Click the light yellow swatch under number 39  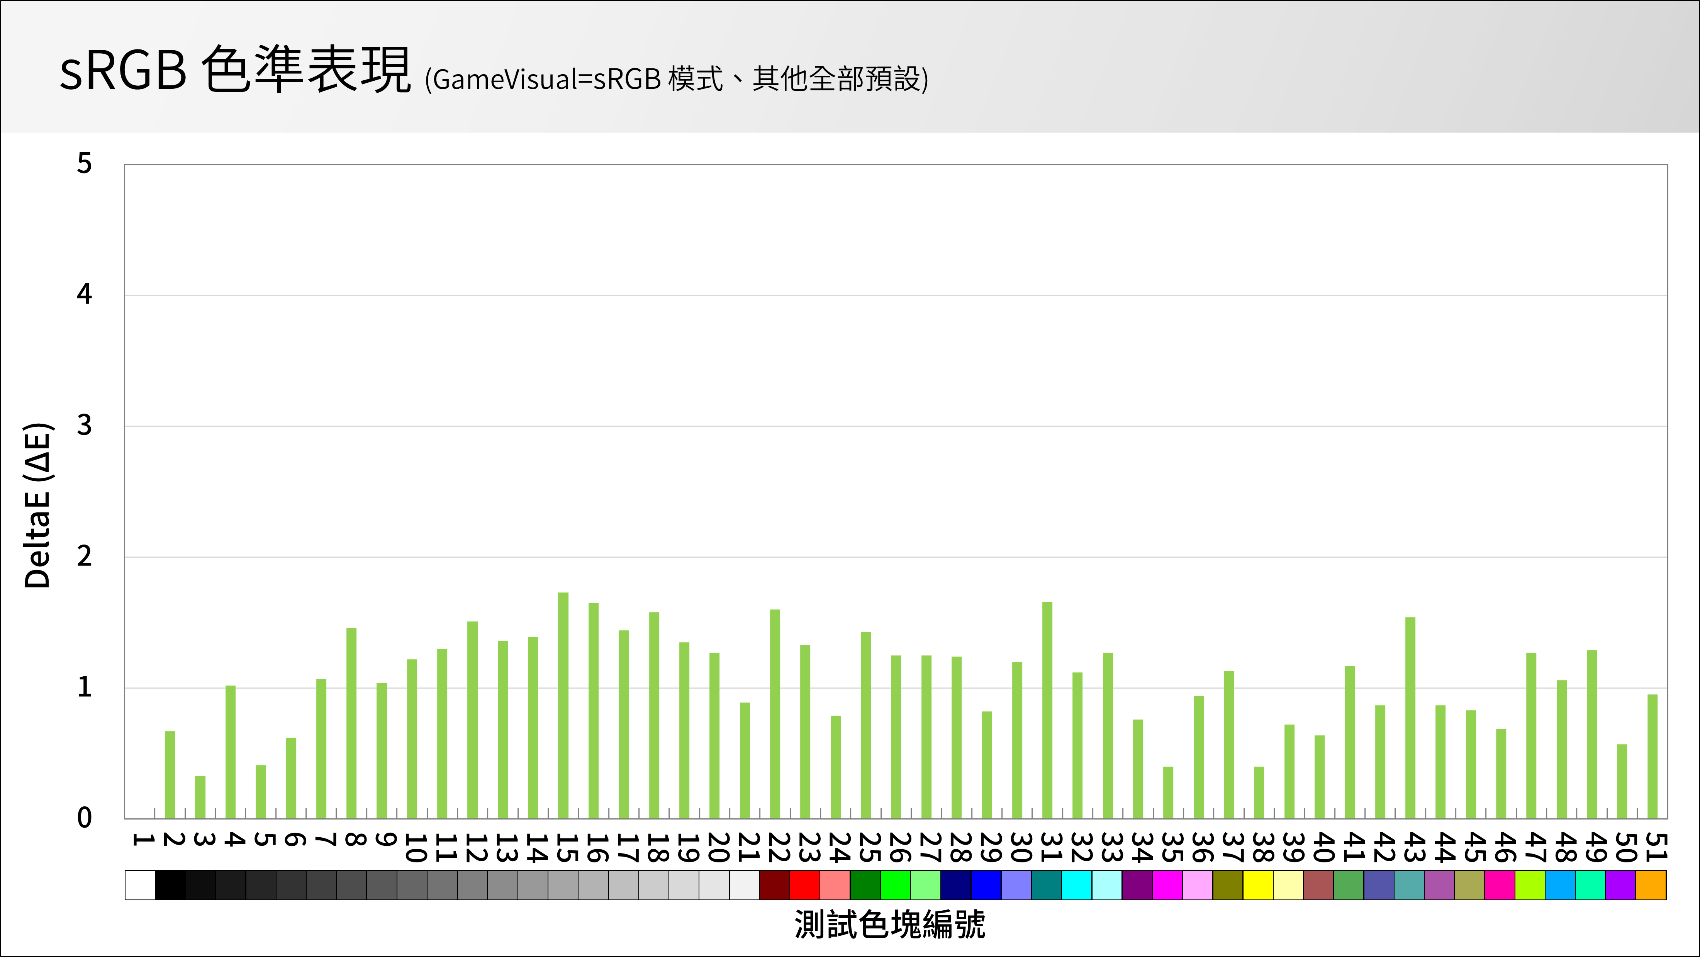click(x=1289, y=885)
